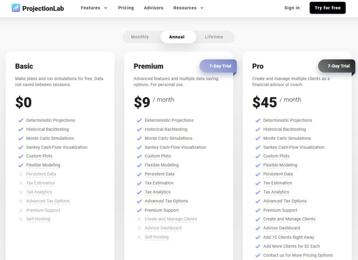The height and width of the screenshot is (260, 358).
Task: Click the X icon beside Persistent Data in Basic
Action: coord(21,174)
